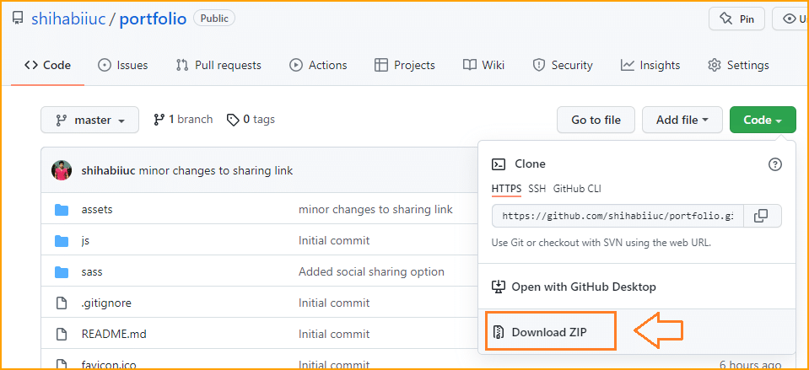Open assets row commit message link
The image size is (809, 370).
(x=375, y=210)
